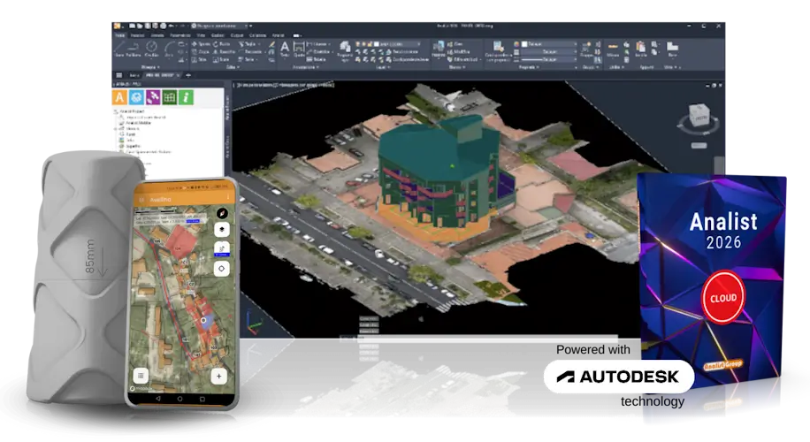The width and height of the screenshot is (810, 442).
Task: Open the DaLayer color dropdown
Action: (552, 44)
